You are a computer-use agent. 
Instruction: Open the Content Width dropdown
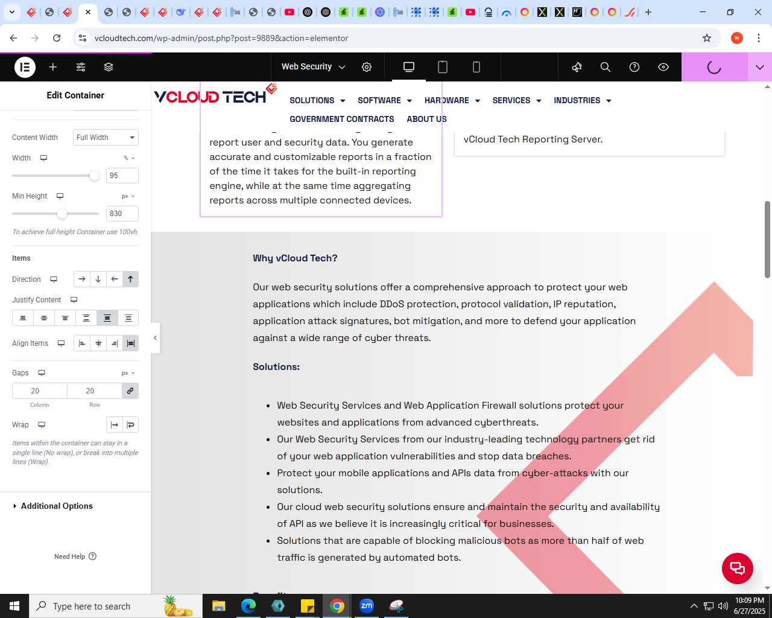pos(106,138)
